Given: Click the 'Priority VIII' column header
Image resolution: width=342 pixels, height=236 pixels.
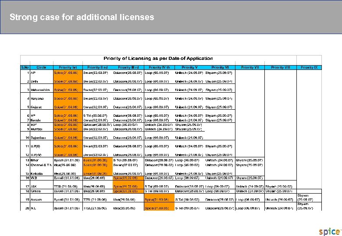Looking at the screenshot, I should coord(281,67).
